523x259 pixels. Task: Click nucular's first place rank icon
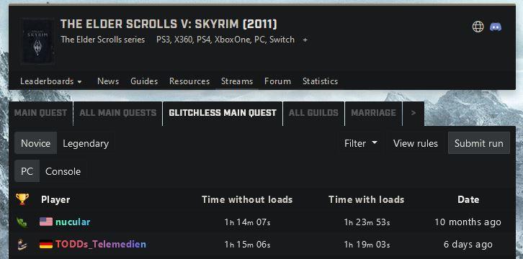click(x=22, y=222)
